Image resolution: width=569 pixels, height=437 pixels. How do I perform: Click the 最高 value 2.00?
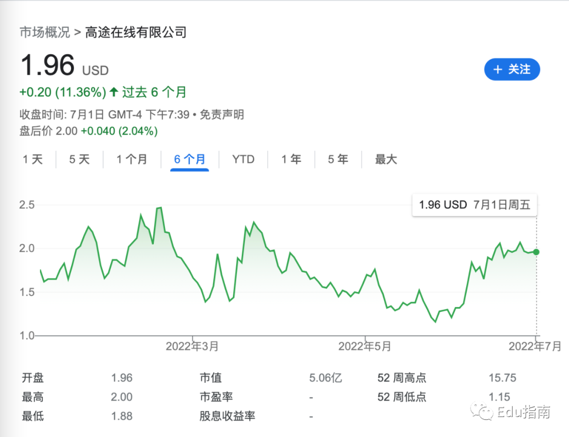(x=122, y=397)
